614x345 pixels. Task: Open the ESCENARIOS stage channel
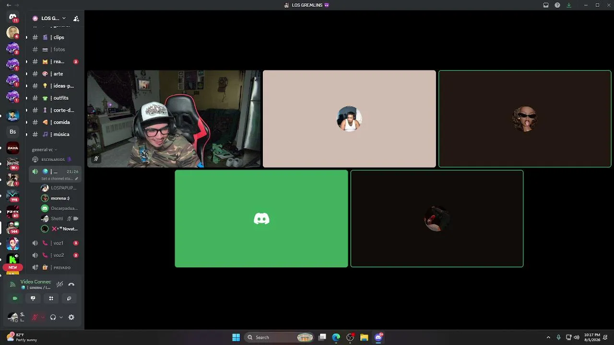(54, 160)
